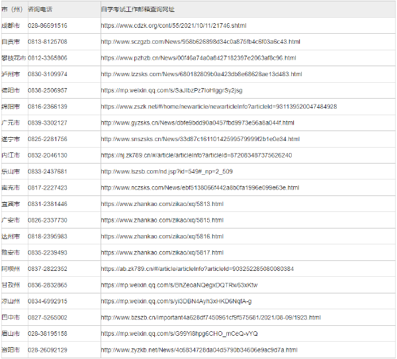Open the 成都市 cdzk.org query URL

(x=173, y=26)
